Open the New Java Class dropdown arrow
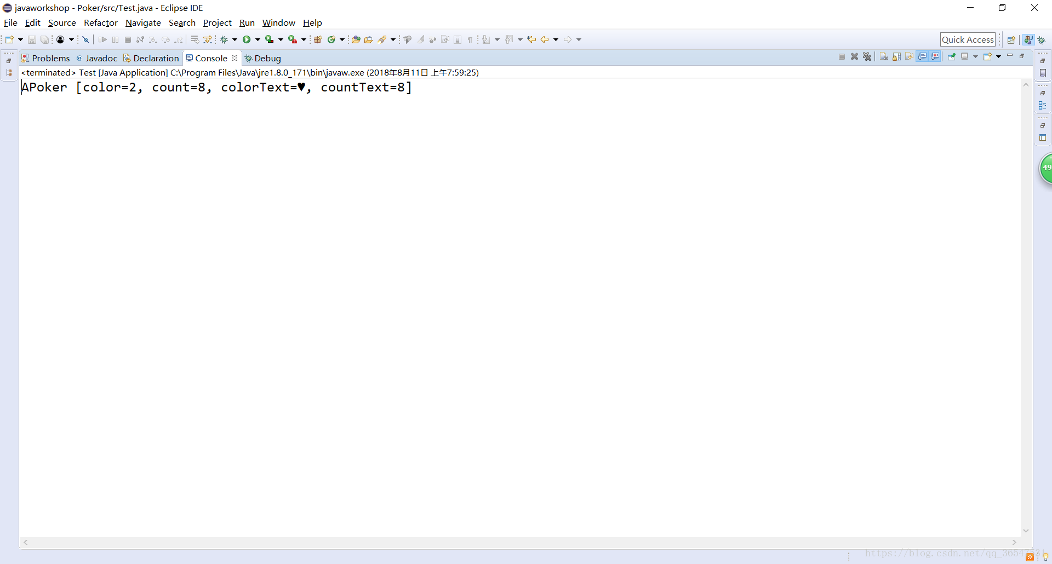Image resolution: width=1052 pixels, height=564 pixels. click(x=342, y=39)
